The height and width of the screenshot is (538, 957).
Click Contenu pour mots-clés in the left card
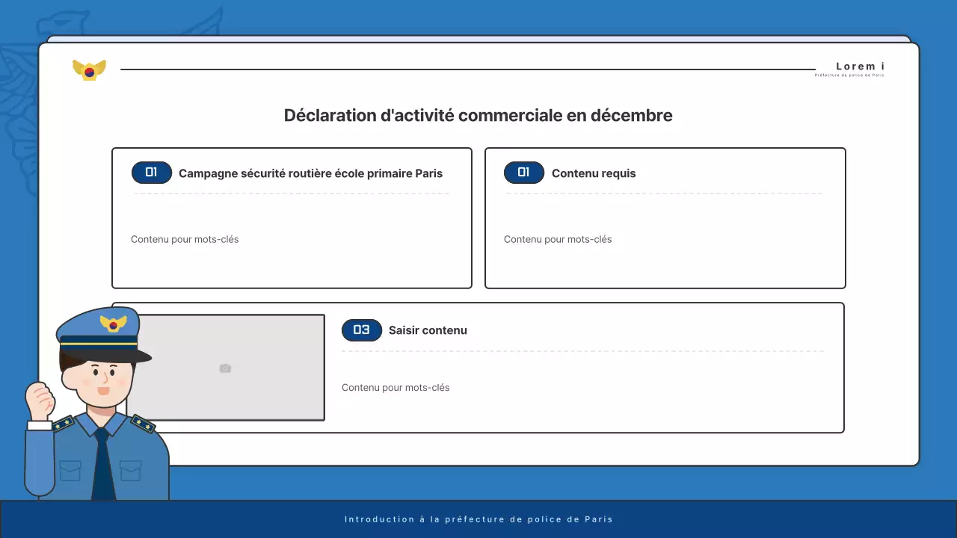pyautogui.click(x=184, y=239)
